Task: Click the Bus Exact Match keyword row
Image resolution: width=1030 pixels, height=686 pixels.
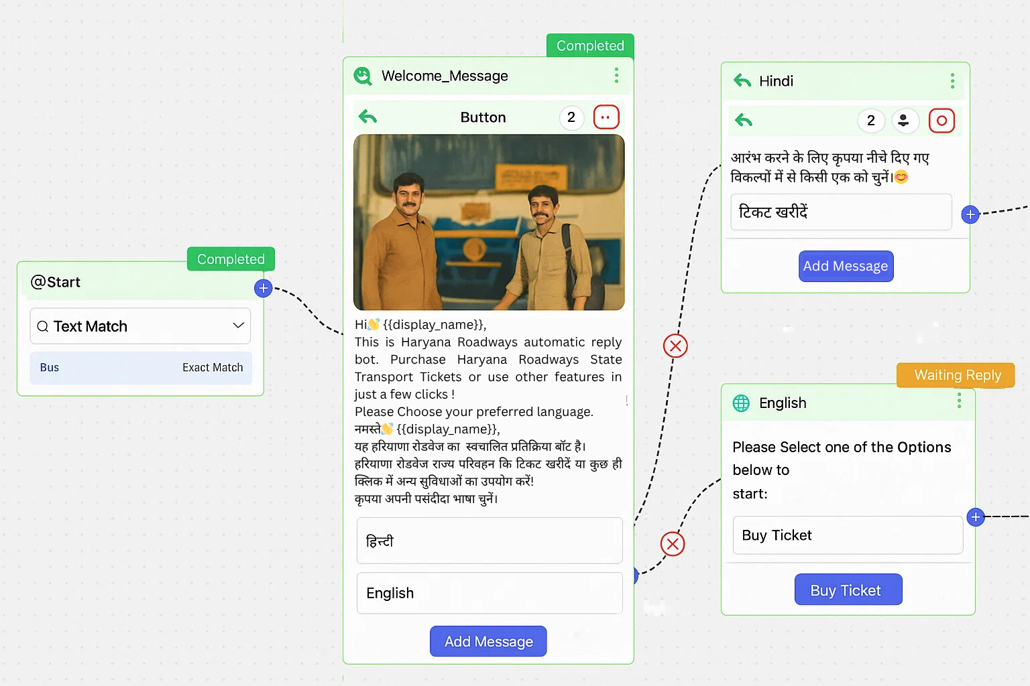Action: 141,368
